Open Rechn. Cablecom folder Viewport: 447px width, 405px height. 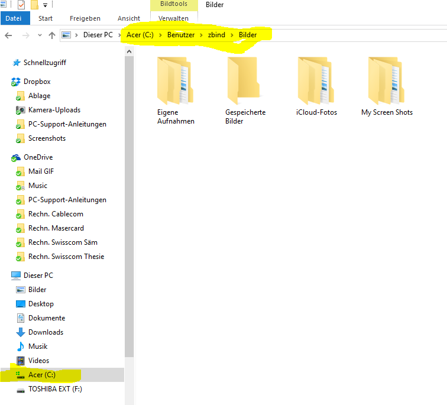[56, 215]
